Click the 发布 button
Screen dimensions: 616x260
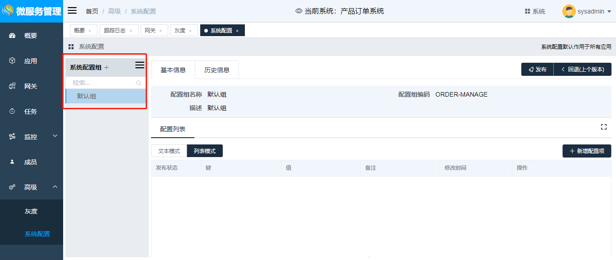coord(538,70)
